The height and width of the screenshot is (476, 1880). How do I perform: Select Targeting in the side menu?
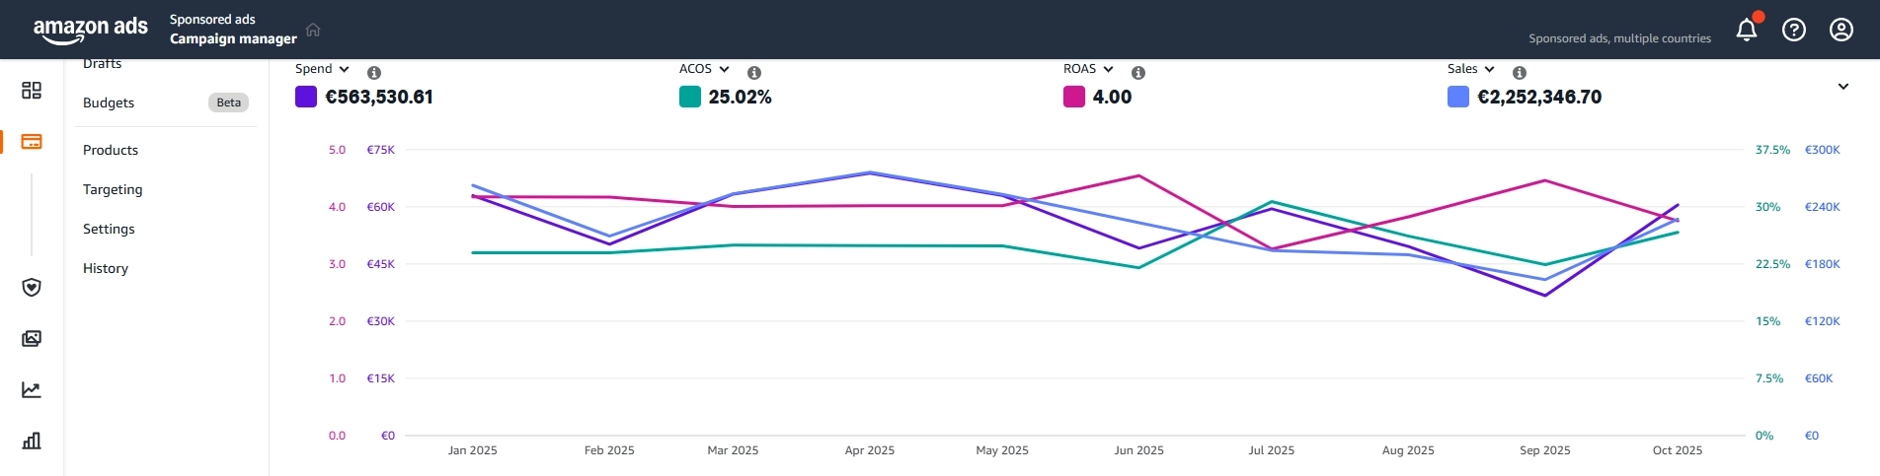113,189
